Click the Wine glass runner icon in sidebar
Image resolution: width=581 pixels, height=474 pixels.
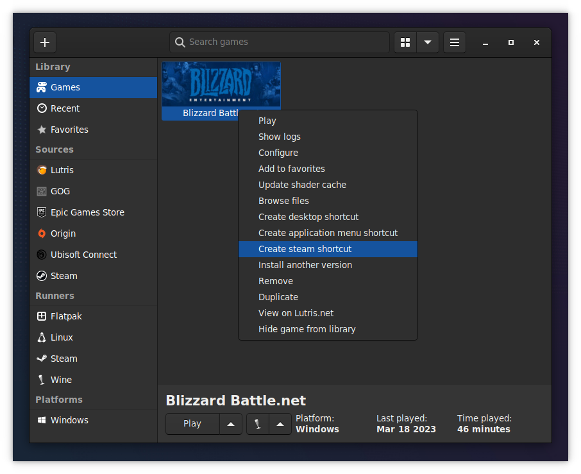coord(42,380)
